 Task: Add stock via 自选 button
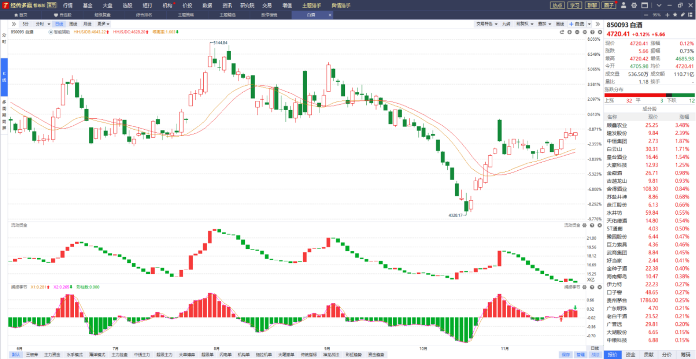[x=577, y=24]
